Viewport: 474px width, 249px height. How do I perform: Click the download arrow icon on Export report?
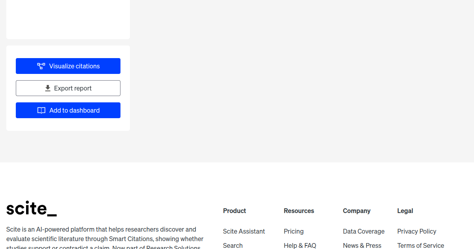coord(47,88)
